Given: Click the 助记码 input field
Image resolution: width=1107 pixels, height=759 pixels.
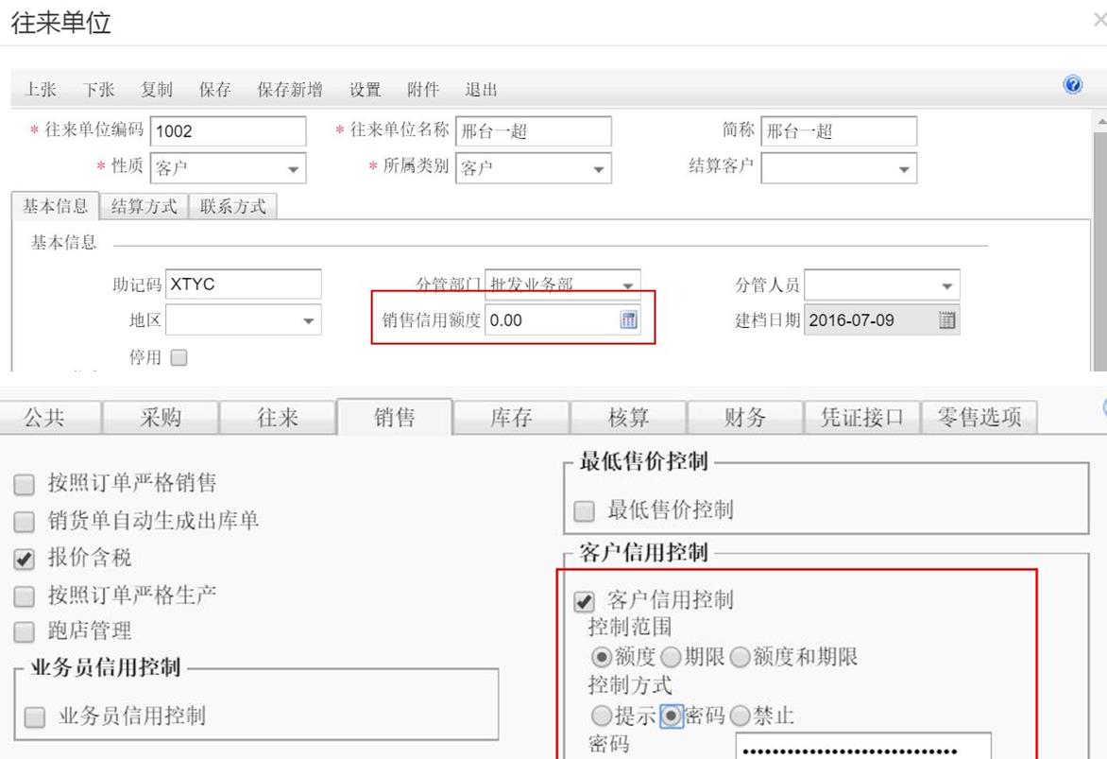Looking at the screenshot, I should coord(243,285).
